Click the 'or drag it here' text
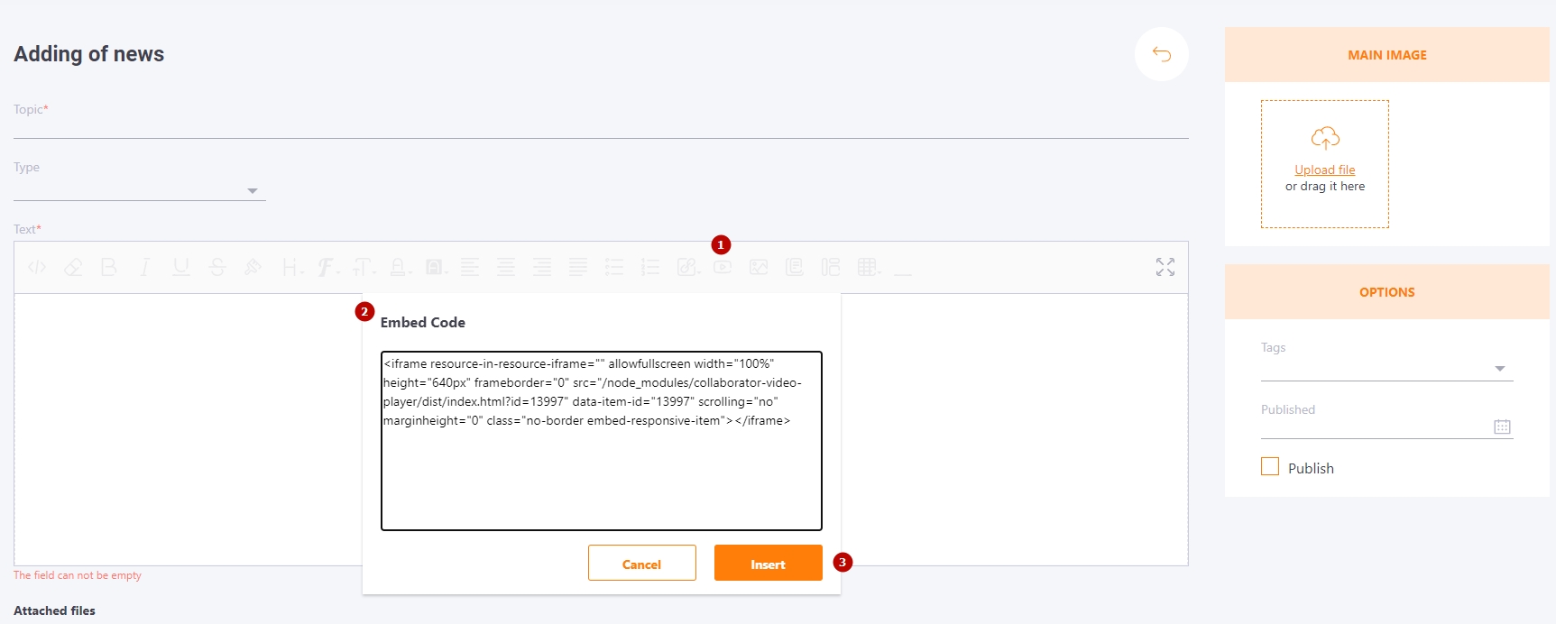This screenshot has width=1556, height=624. coord(1325,186)
